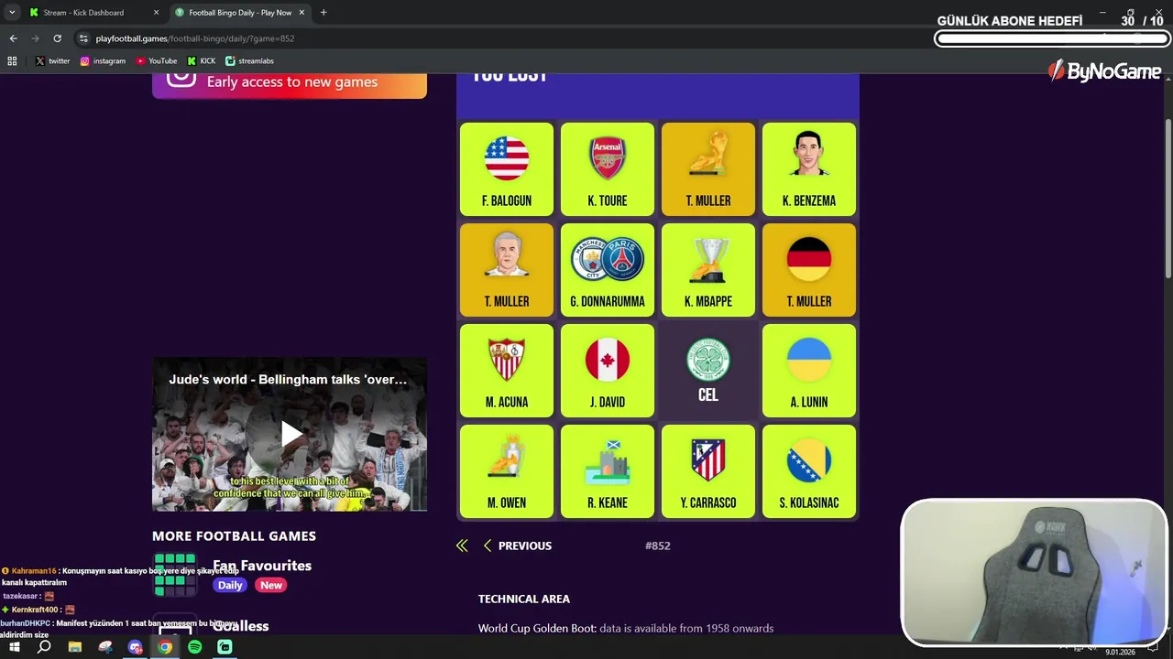This screenshot has height=659, width=1173.
Task: Open the KICK bookmark
Action: pos(202,61)
